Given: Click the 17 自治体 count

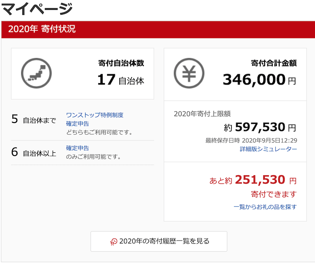Looking at the screenshot, I should click(121, 80).
